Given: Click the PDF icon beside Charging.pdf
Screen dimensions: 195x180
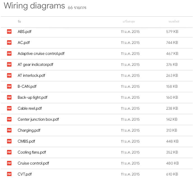Looking at the screenshot, I should tap(9, 130).
